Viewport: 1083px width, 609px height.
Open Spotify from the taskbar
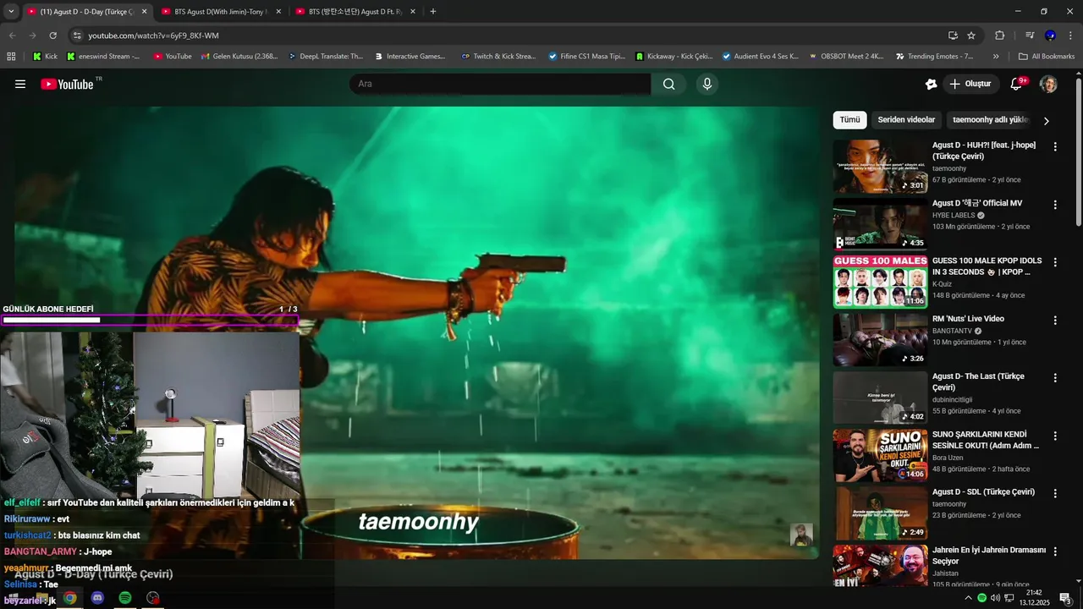point(125,598)
